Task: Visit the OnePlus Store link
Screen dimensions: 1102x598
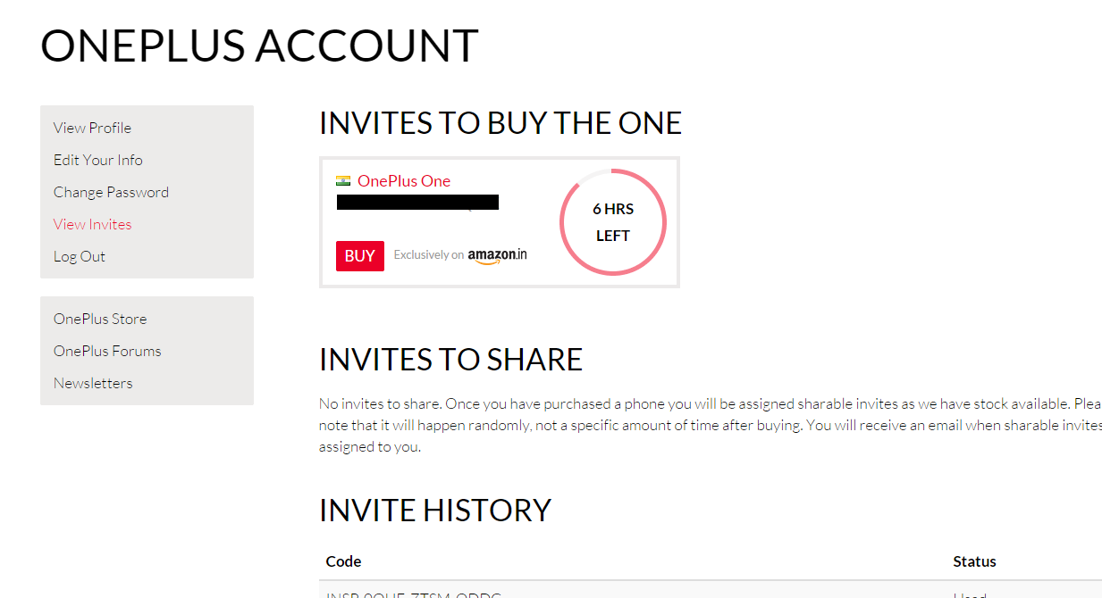Action: [x=100, y=319]
